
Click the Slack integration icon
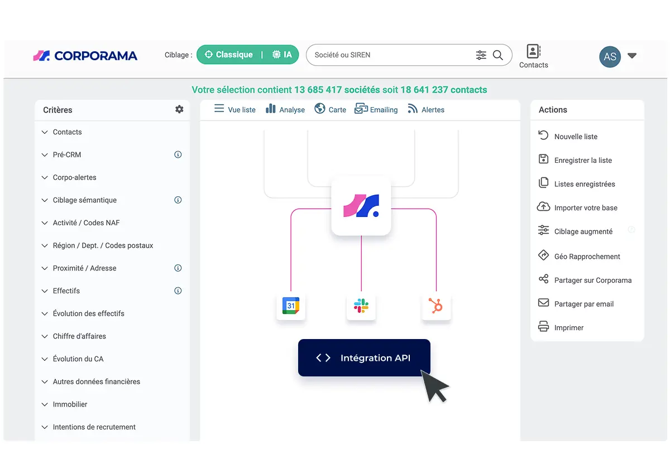(x=361, y=306)
